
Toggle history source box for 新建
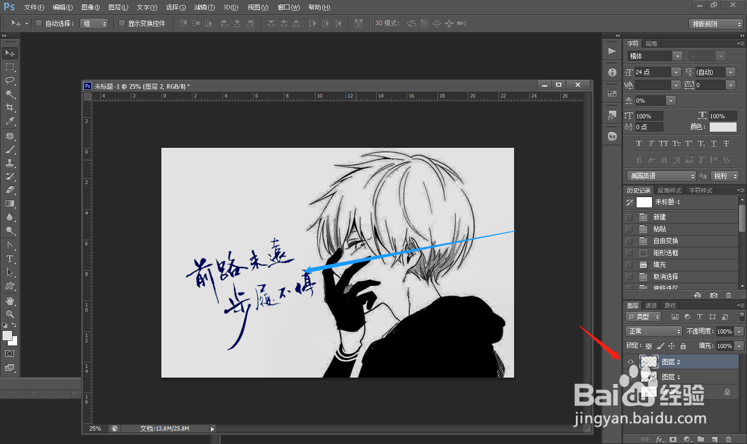(629, 217)
